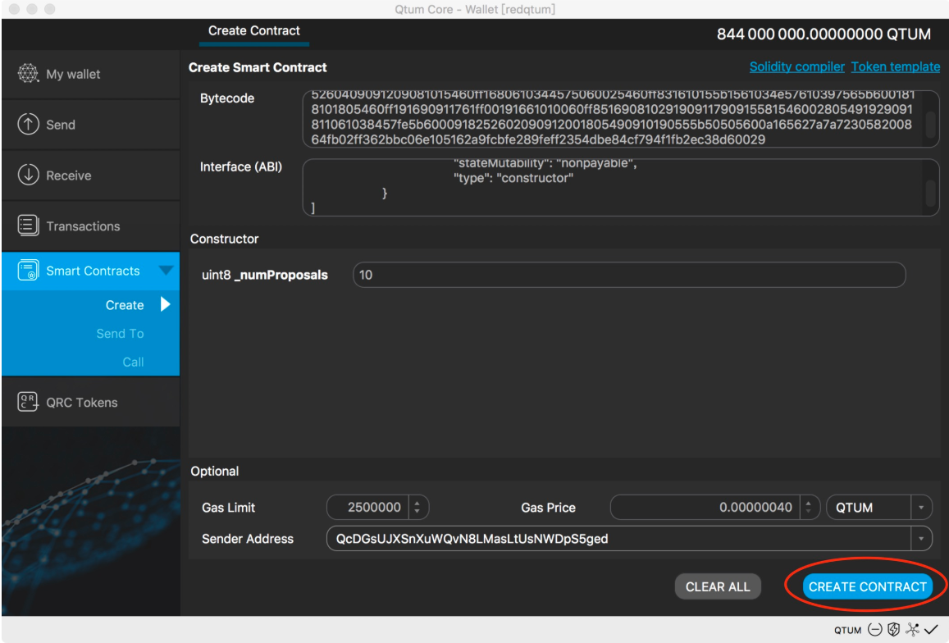Image resolution: width=949 pixels, height=643 pixels.
Task: Click the uint8 _numProposals input field
Action: (629, 275)
